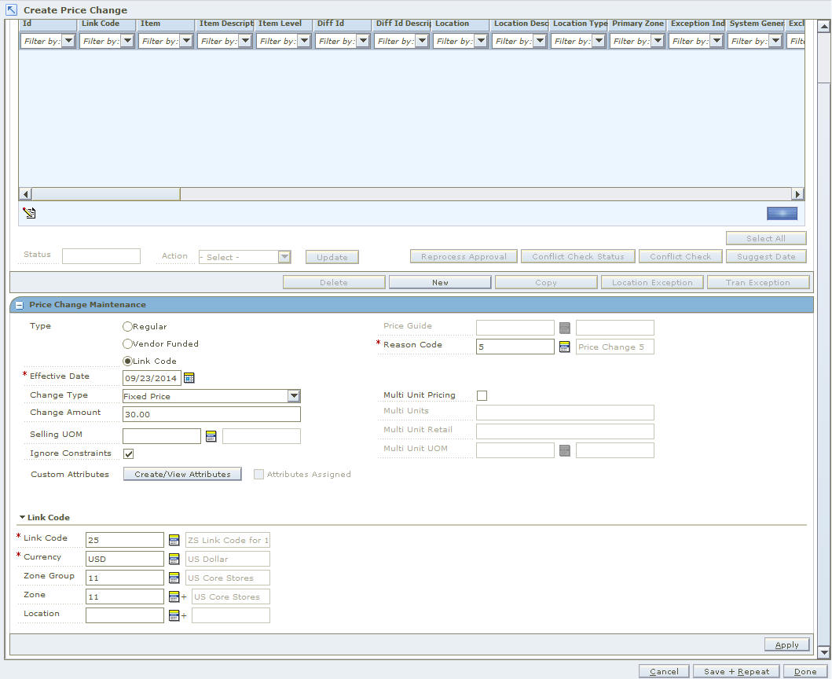Click the Update button

pos(332,257)
